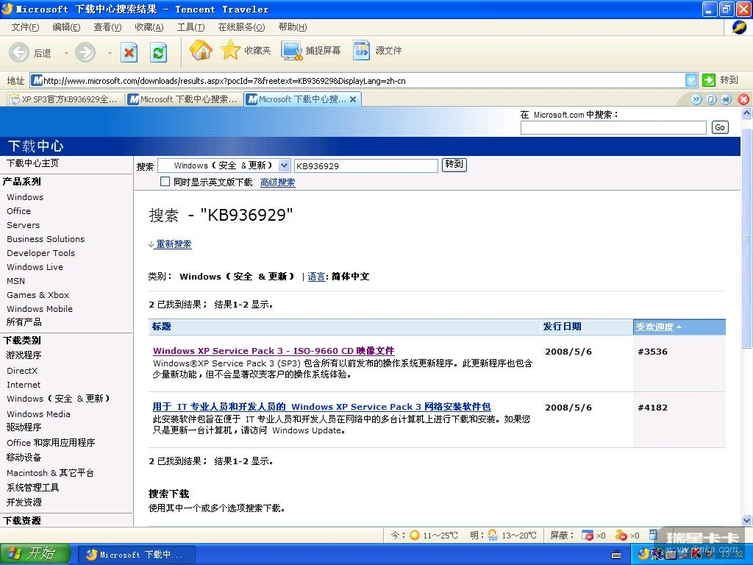Open the 文件(F) menu
Screen dimensions: 753x565
[25, 27]
